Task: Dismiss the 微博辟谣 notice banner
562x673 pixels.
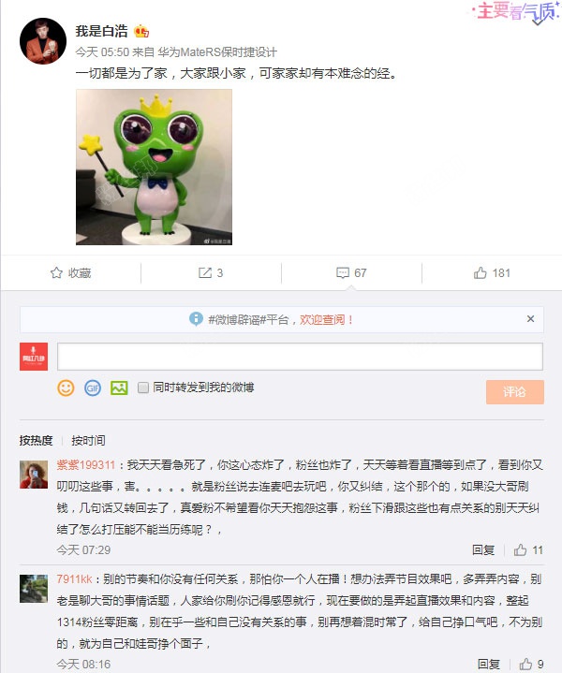Action: pos(531,319)
